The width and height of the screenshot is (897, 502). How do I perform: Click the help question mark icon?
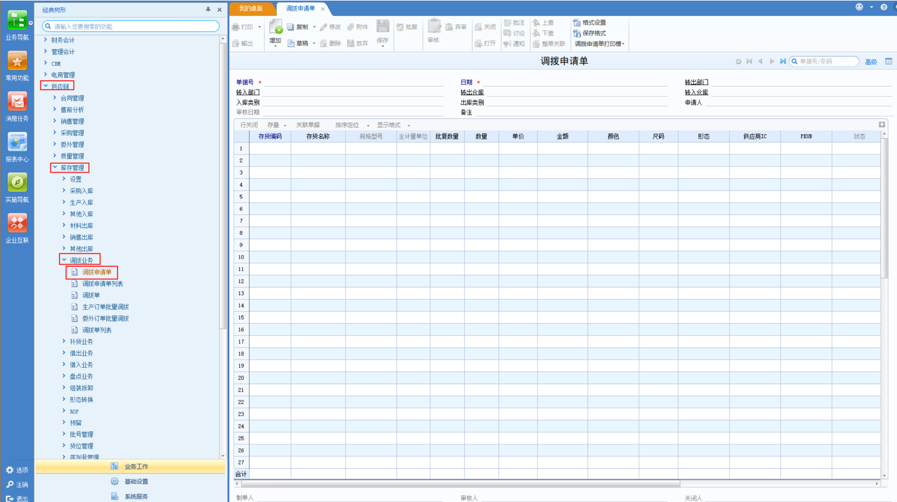[x=883, y=7]
